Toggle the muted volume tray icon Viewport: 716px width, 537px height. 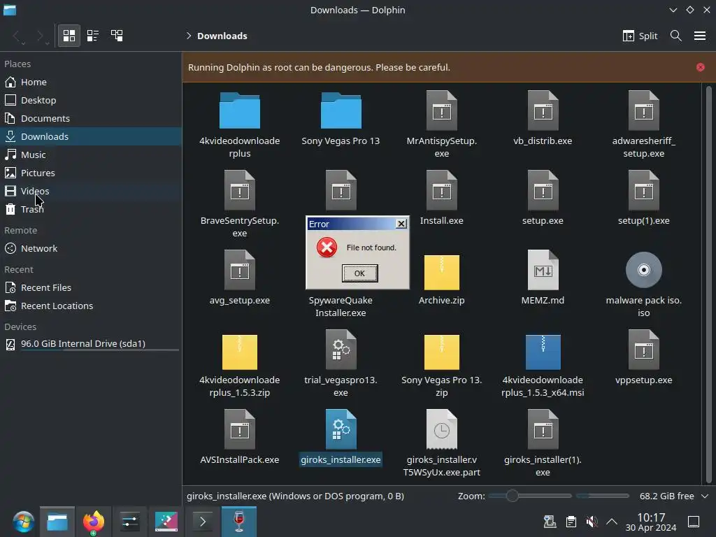click(x=592, y=522)
